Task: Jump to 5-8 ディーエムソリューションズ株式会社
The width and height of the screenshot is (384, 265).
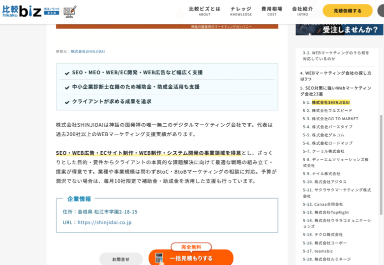Action: coord(335,162)
